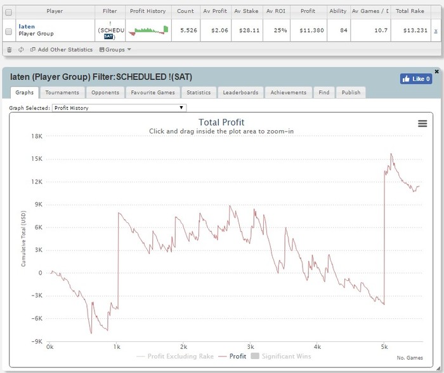Open the laten player link
The width and height of the screenshot is (444, 373).
[27, 27]
